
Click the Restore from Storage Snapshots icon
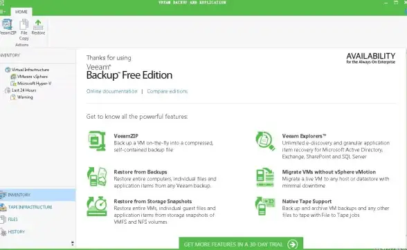pyautogui.click(x=97, y=206)
